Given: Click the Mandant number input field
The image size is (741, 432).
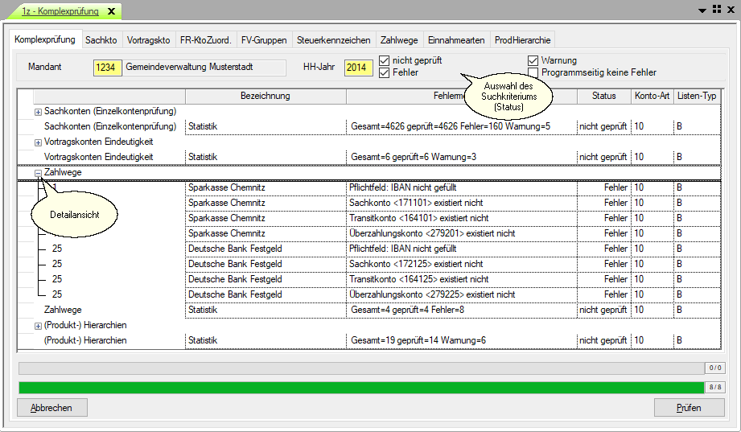Looking at the screenshot, I should pos(107,68).
